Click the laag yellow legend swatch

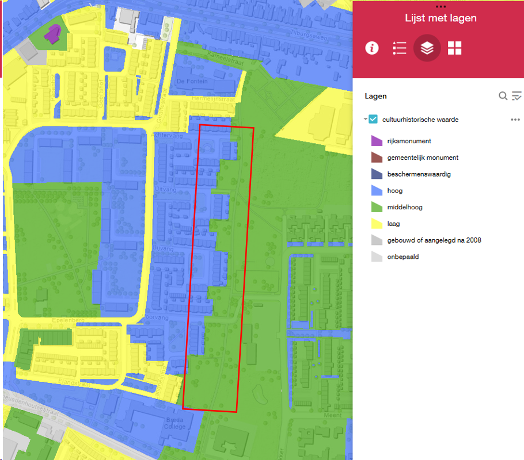tap(377, 223)
